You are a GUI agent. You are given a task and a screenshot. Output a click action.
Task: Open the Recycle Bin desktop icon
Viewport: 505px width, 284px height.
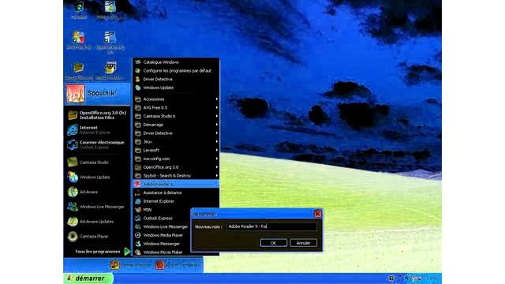pos(79,9)
